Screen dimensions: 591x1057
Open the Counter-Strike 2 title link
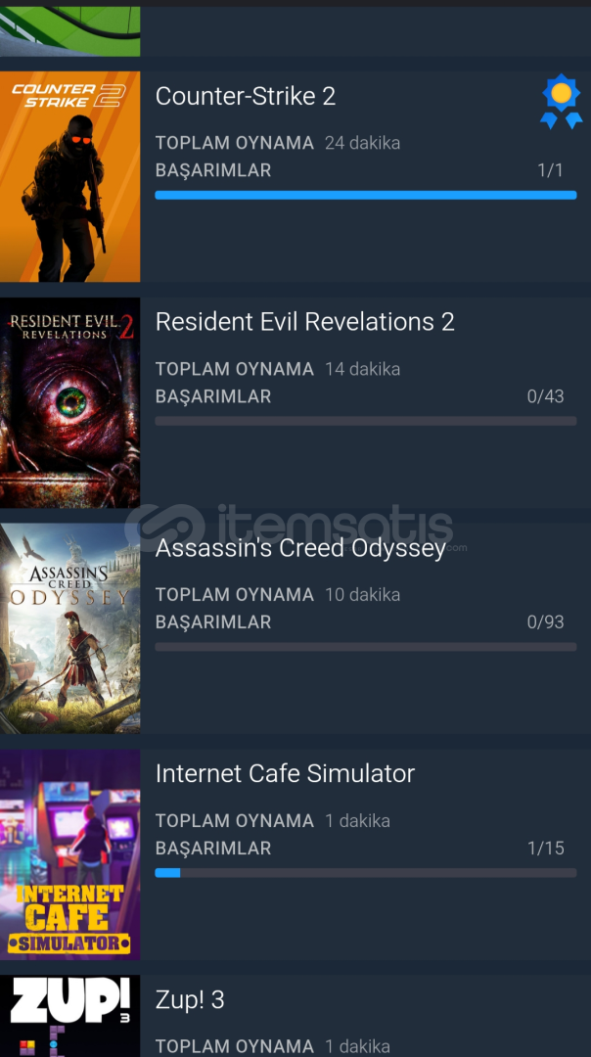click(x=246, y=96)
